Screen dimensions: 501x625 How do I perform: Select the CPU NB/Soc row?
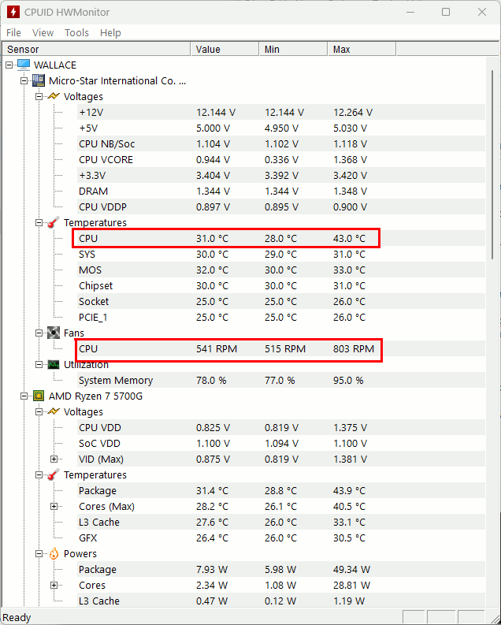pos(281,144)
